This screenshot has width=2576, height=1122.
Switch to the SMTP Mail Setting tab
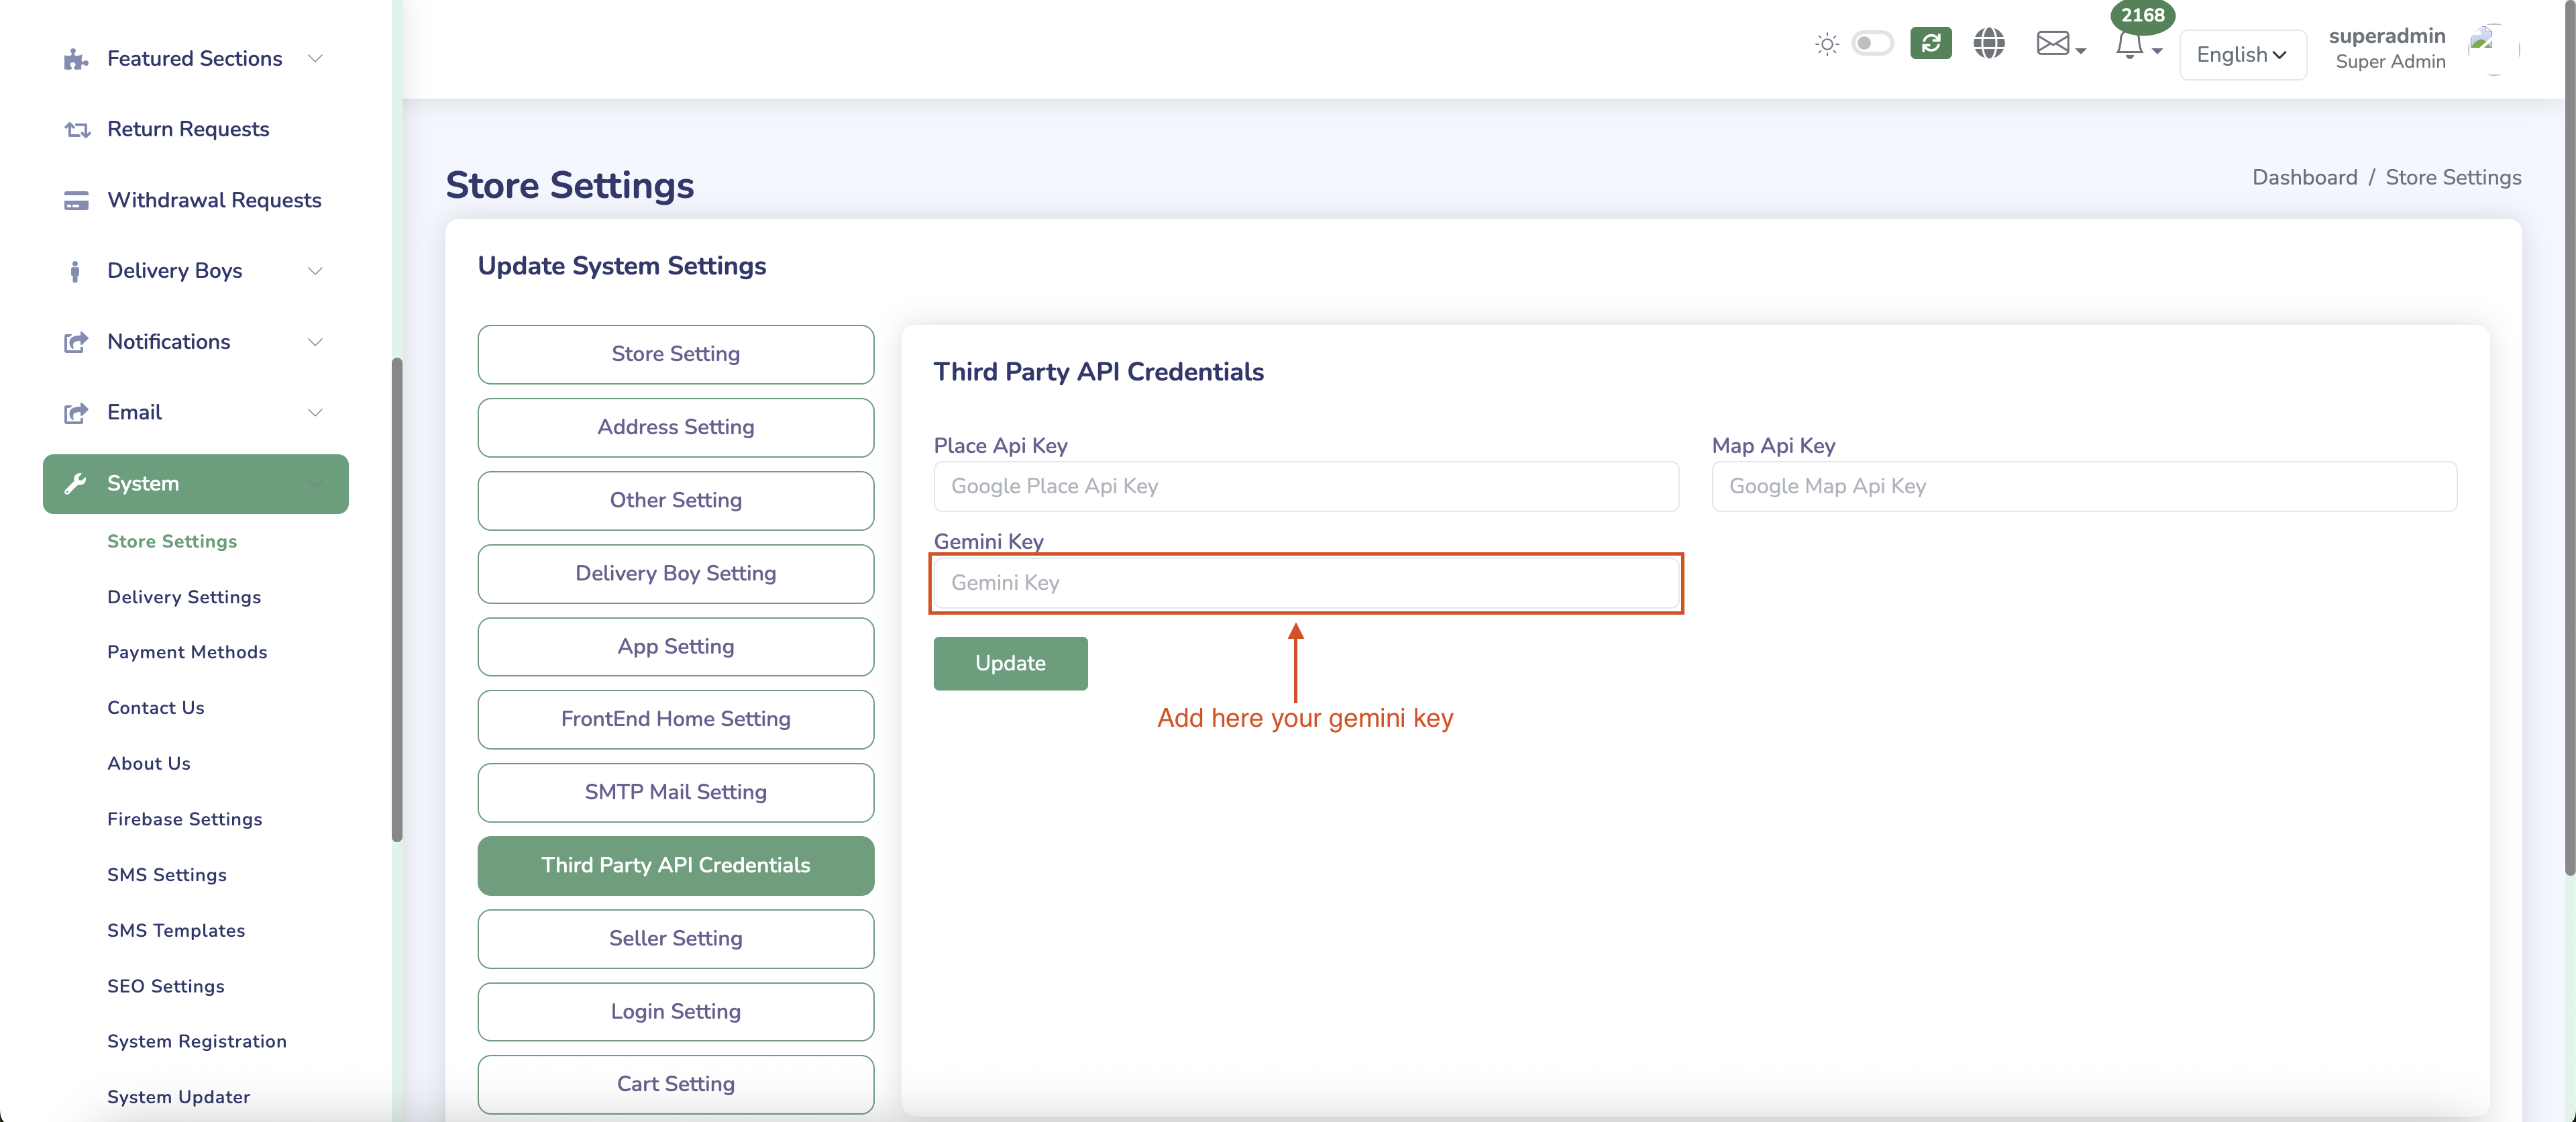pos(675,792)
